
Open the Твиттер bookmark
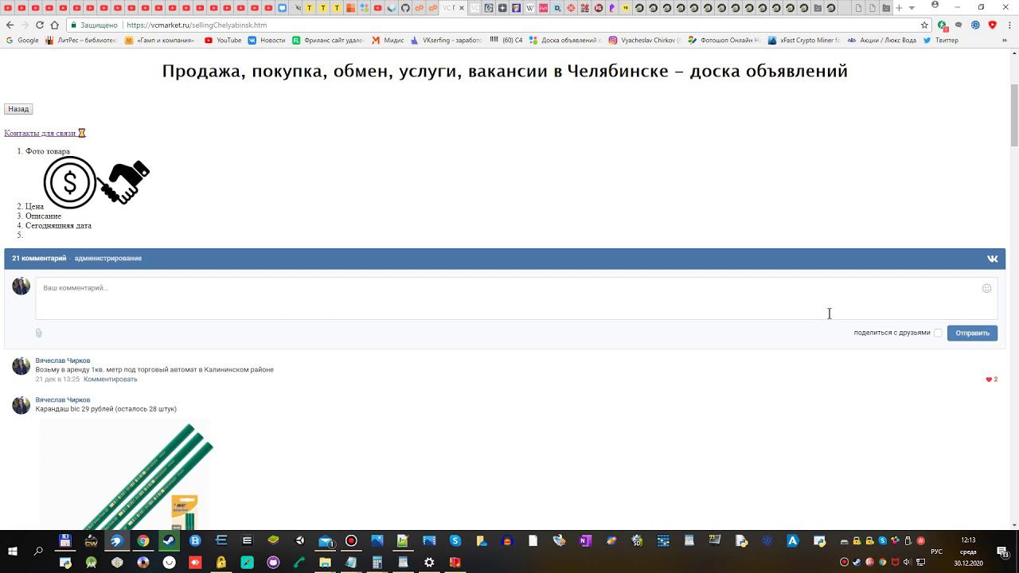941,40
